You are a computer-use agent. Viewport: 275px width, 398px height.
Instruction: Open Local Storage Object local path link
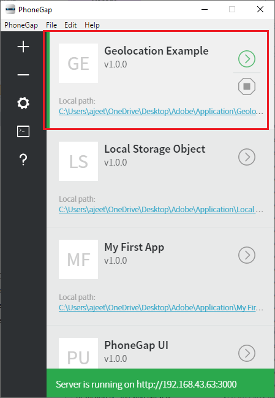tap(161, 209)
